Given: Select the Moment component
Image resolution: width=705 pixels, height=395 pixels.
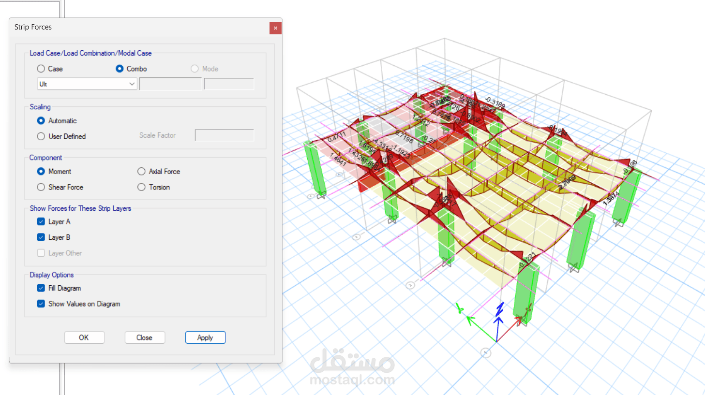Looking at the screenshot, I should (41, 172).
